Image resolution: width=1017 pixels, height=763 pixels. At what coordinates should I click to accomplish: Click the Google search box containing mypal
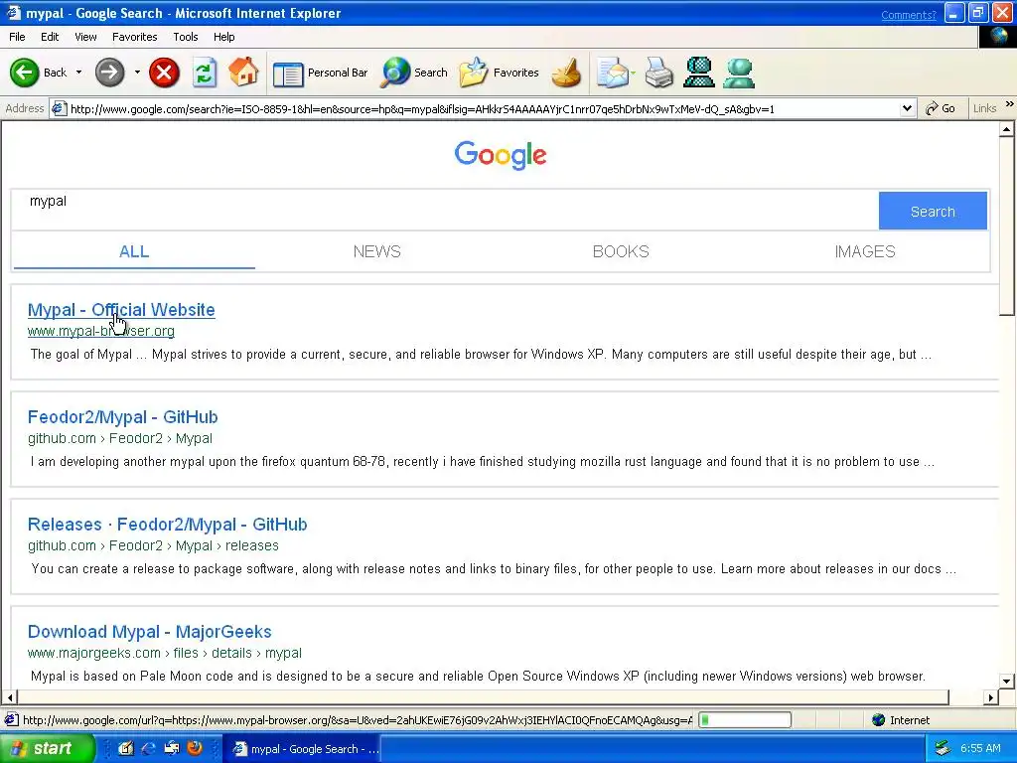(x=444, y=210)
